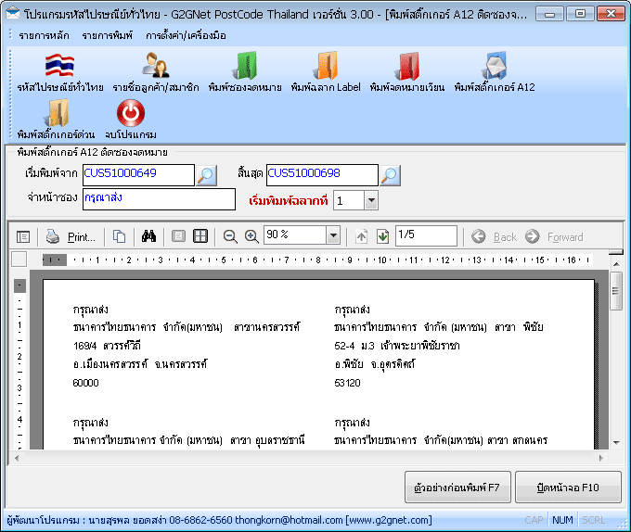Open รายการพิมพ์ menu
The image size is (631, 532).
click(107, 36)
